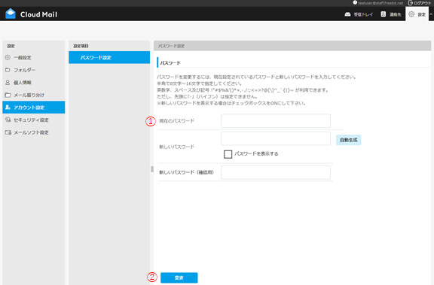Focus the new password confirmation field
The image size is (434, 285).
click(x=276, y=172)
